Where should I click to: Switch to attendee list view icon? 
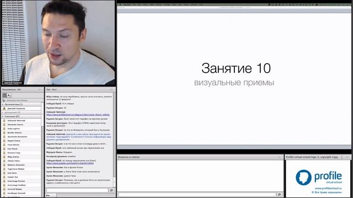pos(4,95)
